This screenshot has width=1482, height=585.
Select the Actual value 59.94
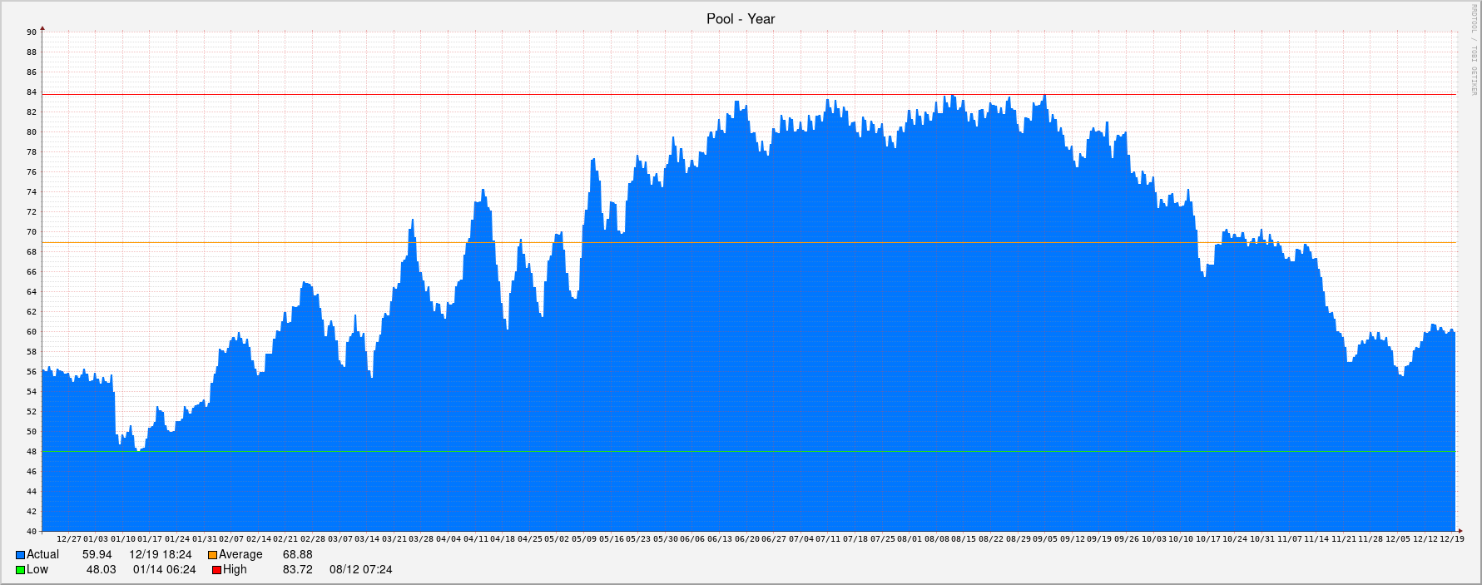[x=97, y=555]
